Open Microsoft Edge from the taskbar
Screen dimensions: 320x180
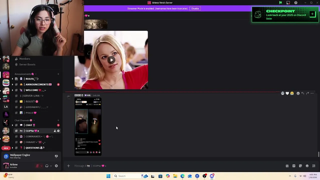182,176
